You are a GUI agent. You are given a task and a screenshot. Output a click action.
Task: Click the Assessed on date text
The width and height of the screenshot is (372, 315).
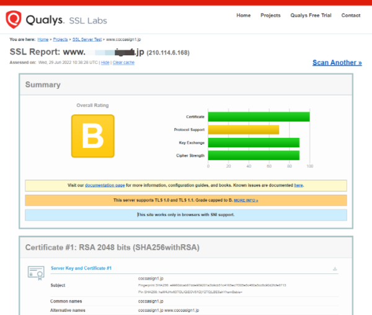point(68,63)
